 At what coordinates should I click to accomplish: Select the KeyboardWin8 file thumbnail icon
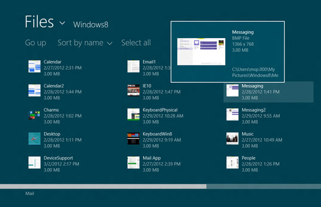click(x=133, y=138)
